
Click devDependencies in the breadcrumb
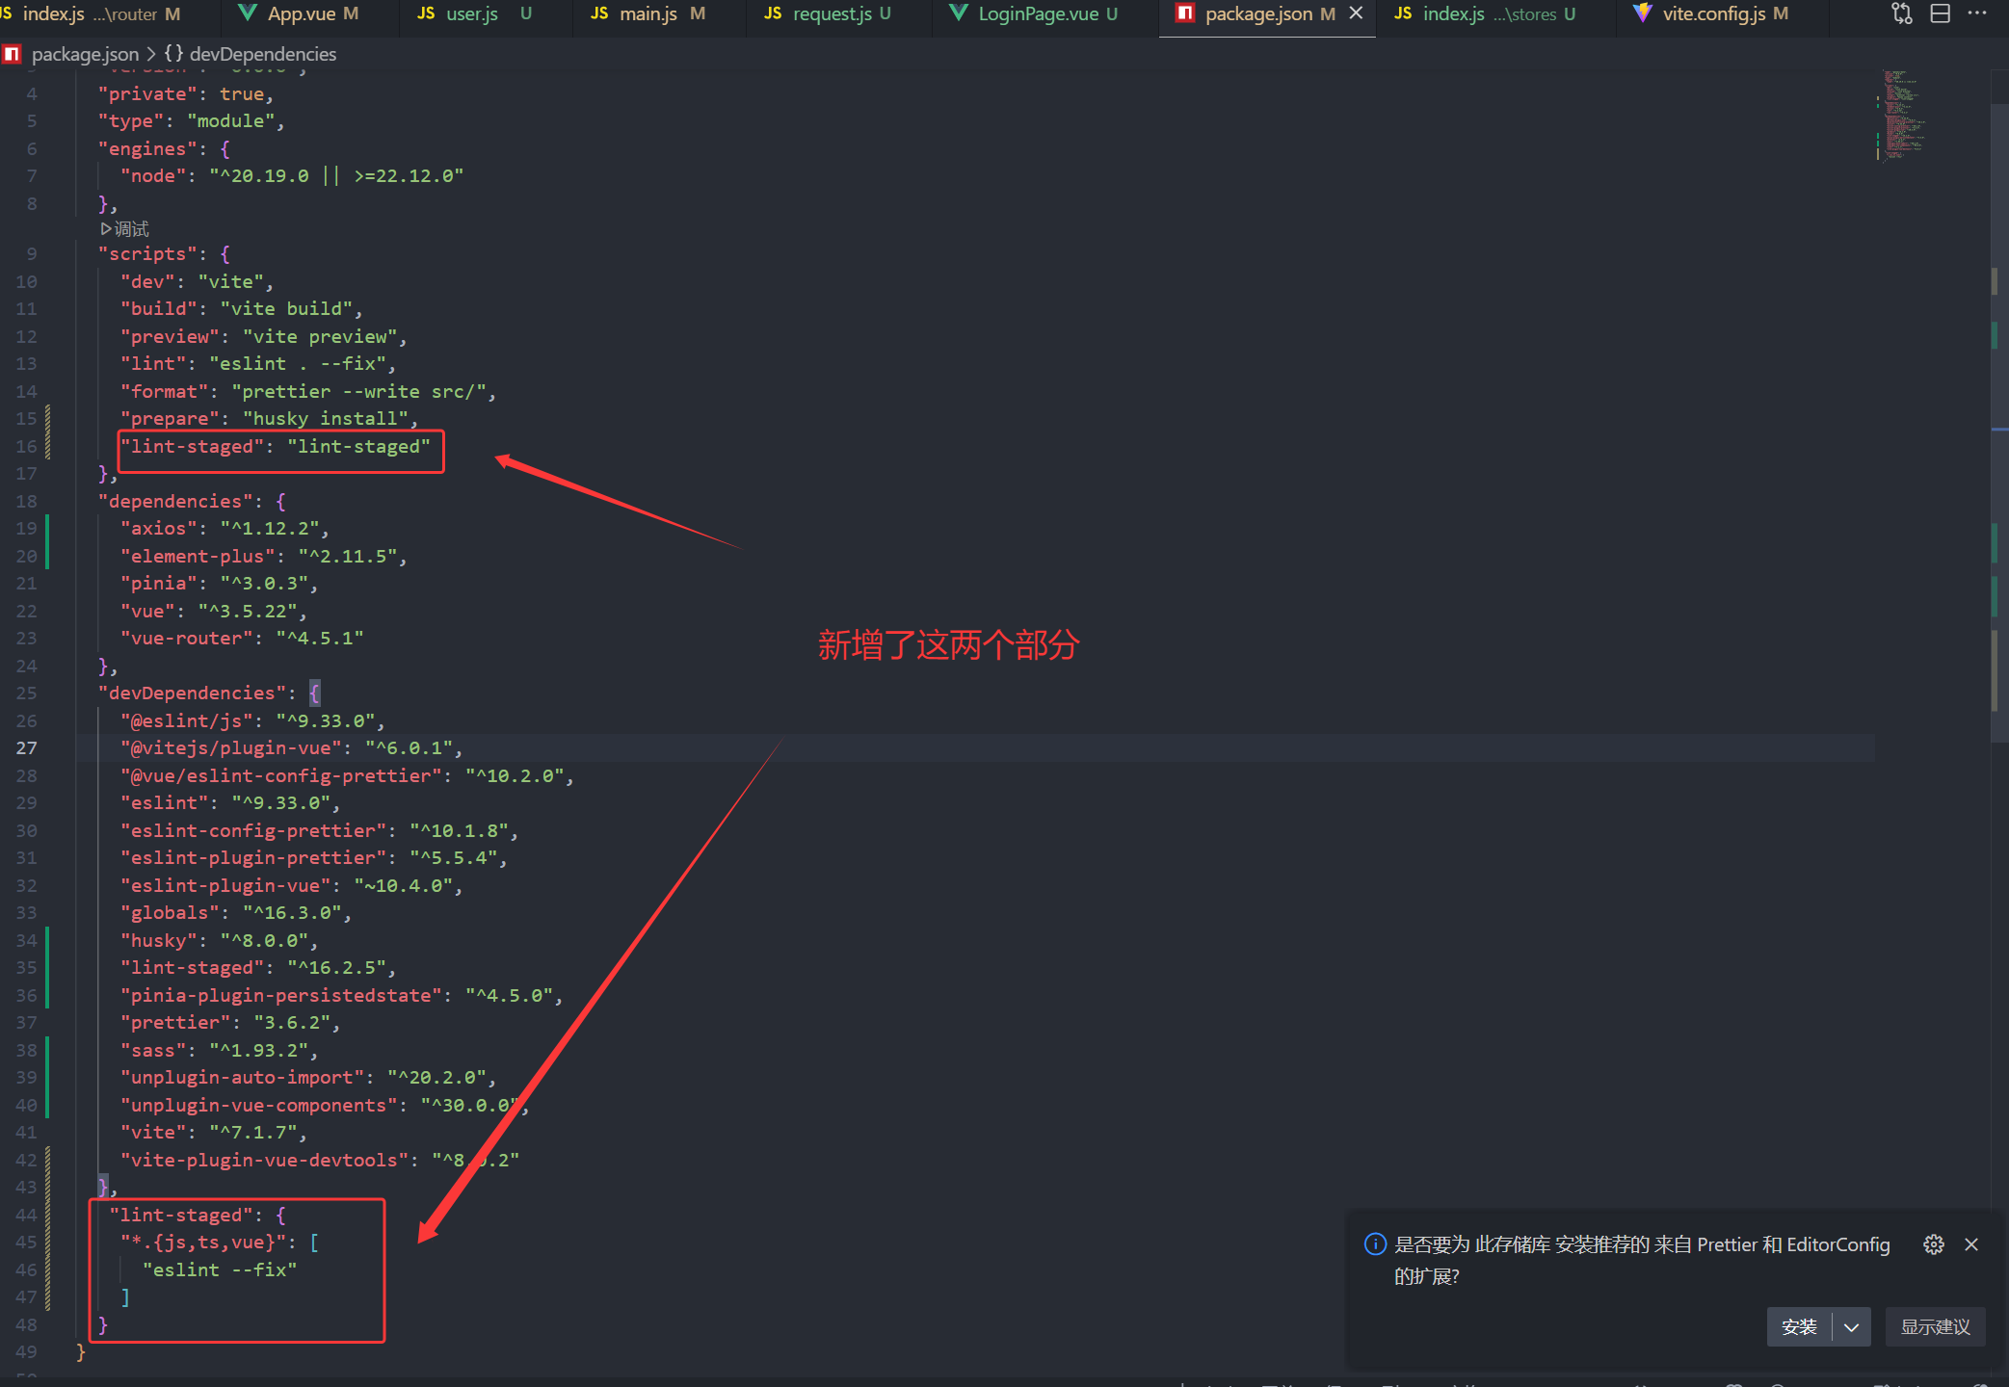click(x=262, y=54)
